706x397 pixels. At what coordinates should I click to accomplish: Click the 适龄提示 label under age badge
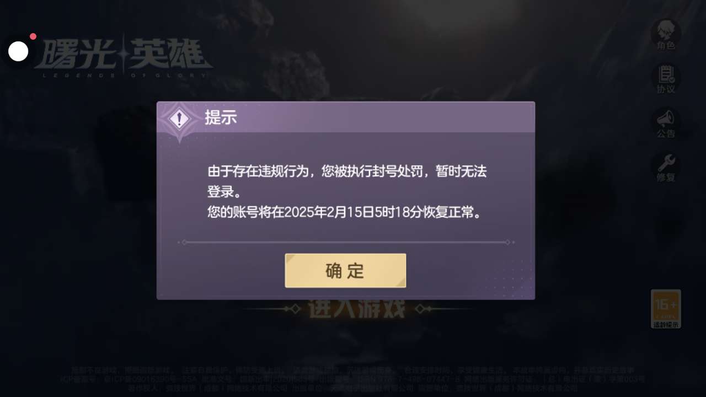[x=666, y=324]
